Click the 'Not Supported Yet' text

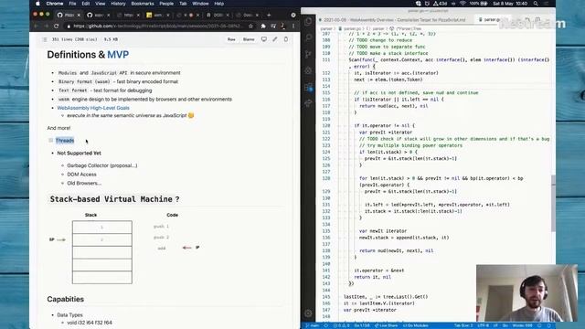coord(80,153)
